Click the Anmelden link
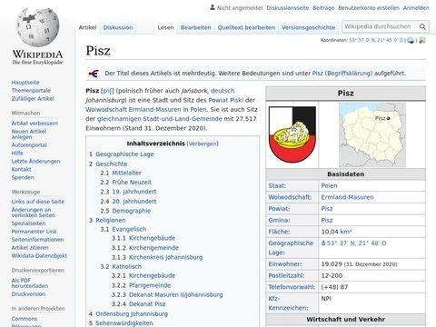 click(416, 8)
